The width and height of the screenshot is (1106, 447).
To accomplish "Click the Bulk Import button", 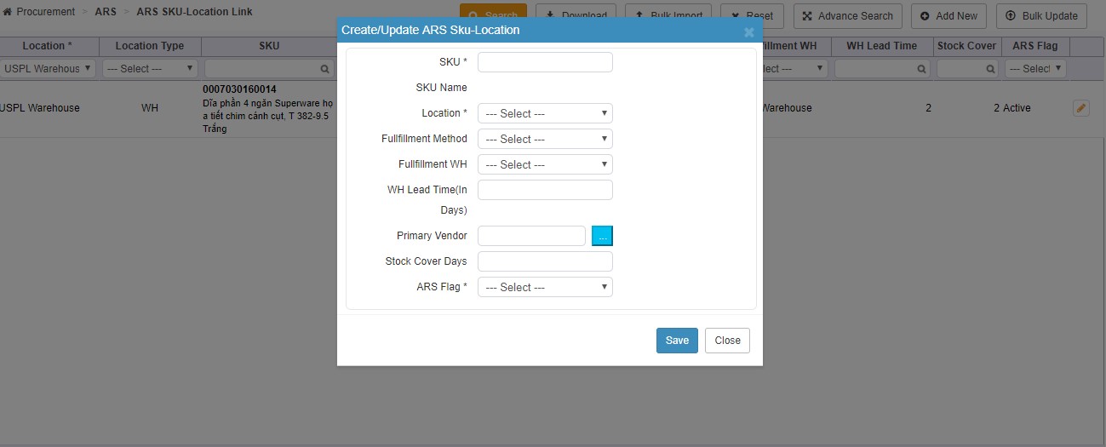I will click(x=668, y=15).
